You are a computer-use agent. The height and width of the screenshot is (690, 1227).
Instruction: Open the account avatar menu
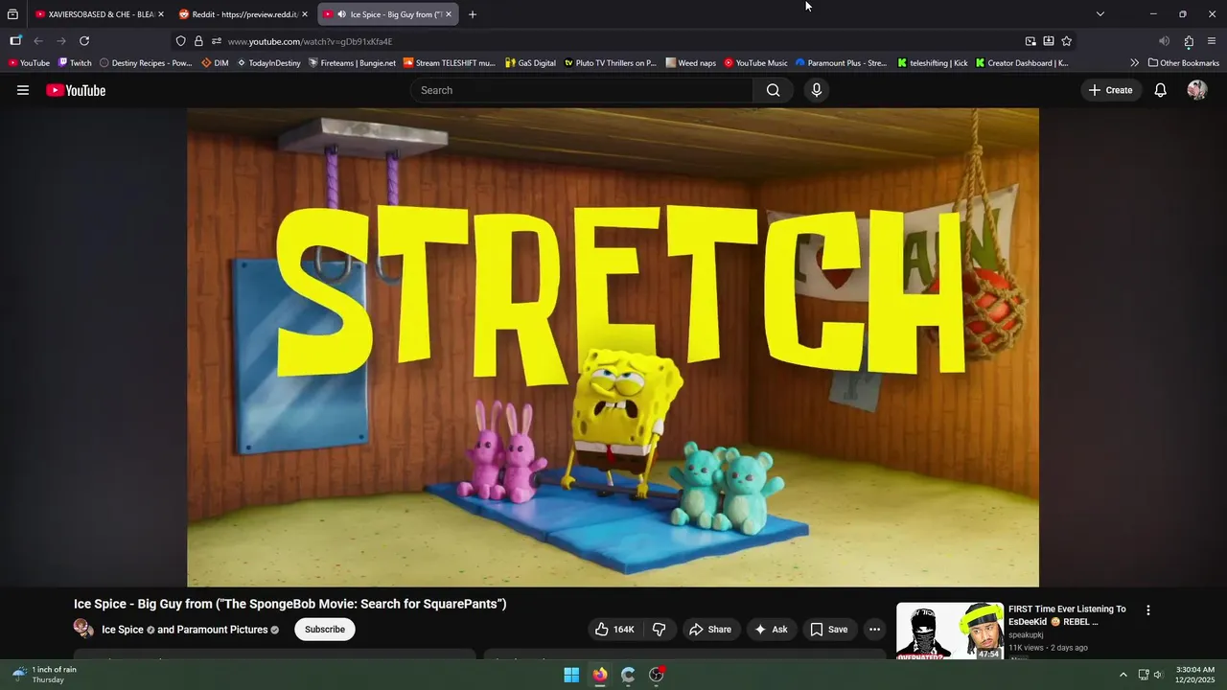pos(1196,90)
